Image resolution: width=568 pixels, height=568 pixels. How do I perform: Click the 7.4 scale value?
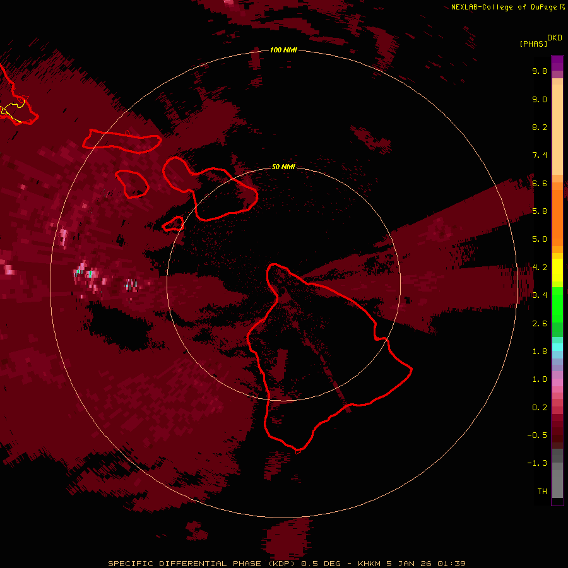[x=540, y=155]
